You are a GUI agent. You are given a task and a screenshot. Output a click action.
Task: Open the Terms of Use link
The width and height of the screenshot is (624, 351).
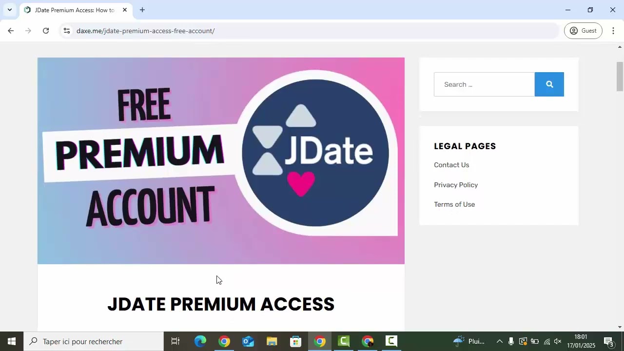(454, 204)
